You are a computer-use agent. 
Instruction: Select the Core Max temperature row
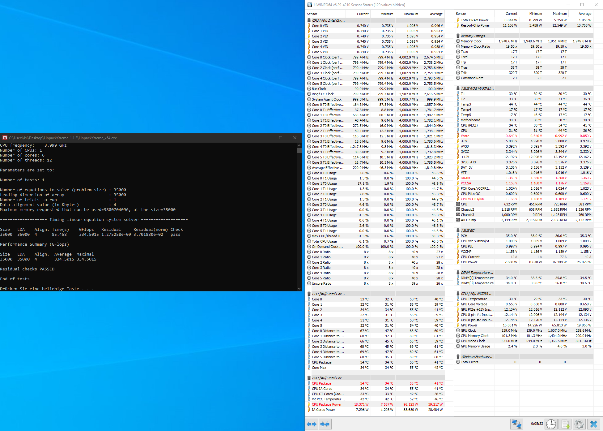(375, 368)
